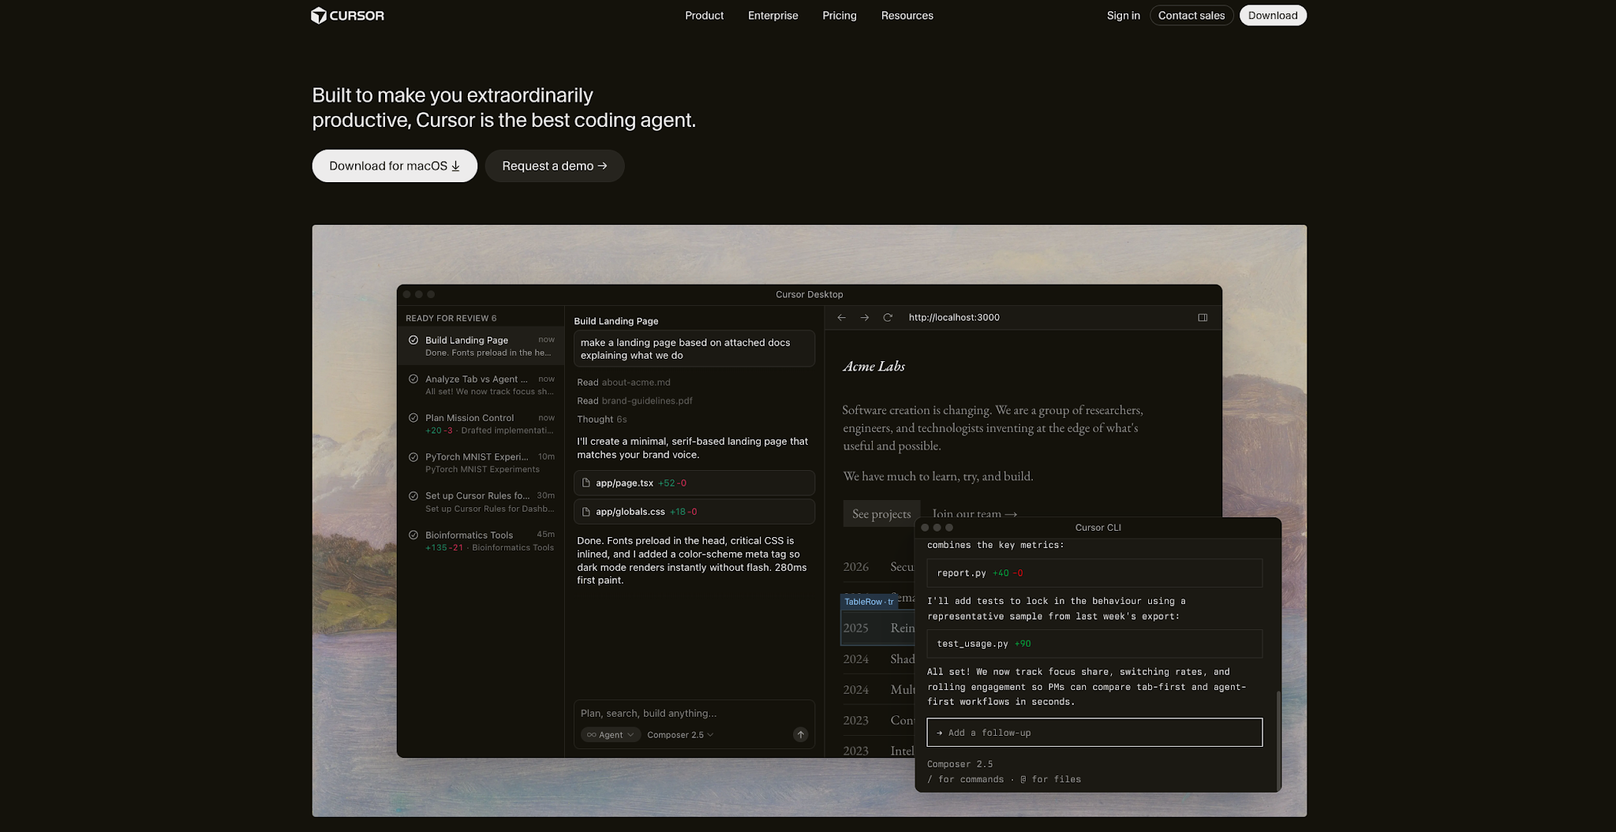The height and width of the screenshot is (832, 1616).
Task: Click the Acme Labs heading
Action: coord(873,366)
